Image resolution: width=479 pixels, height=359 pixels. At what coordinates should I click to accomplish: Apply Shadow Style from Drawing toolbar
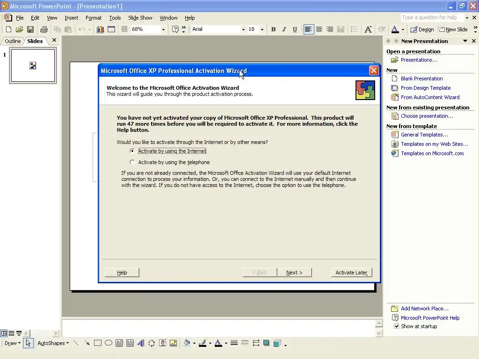[x=266, y=343]
